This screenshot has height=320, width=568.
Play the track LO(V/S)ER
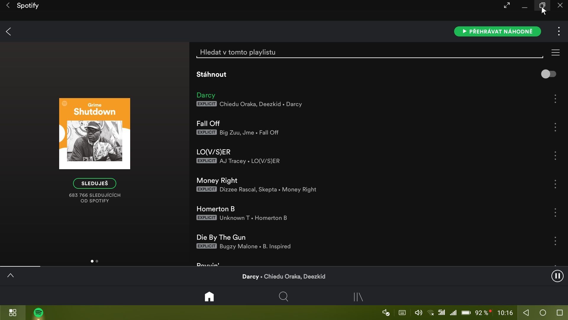point(213,152)
